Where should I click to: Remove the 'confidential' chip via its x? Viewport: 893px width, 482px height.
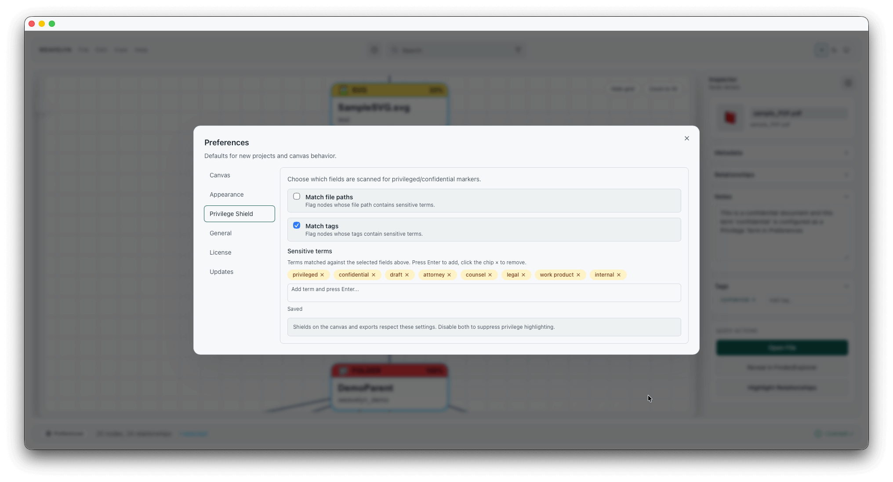(x=374, y=275)
